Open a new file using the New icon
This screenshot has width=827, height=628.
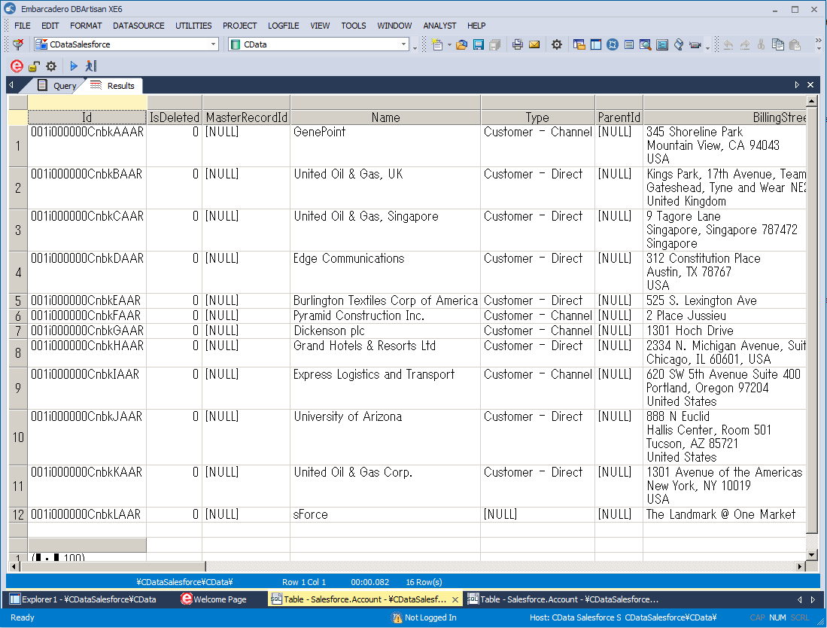coord(438,45)
